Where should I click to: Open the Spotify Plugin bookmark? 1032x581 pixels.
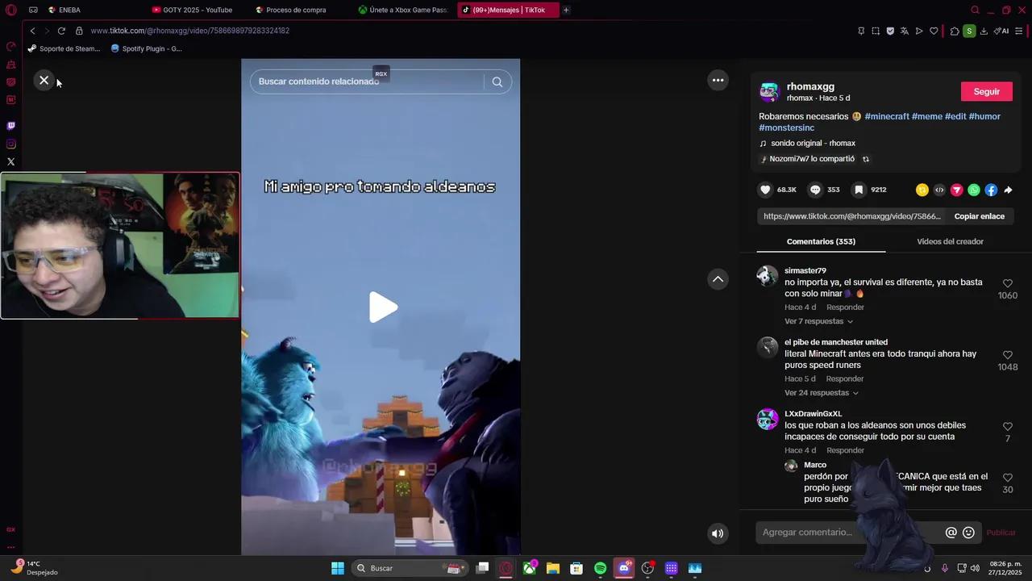(x=146, y=48)
